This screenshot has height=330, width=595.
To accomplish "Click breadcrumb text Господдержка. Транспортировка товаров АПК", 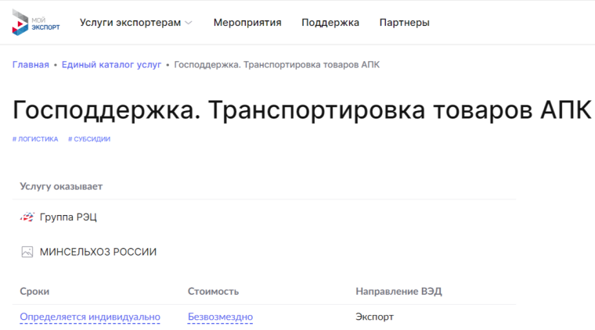I will 276,65.
